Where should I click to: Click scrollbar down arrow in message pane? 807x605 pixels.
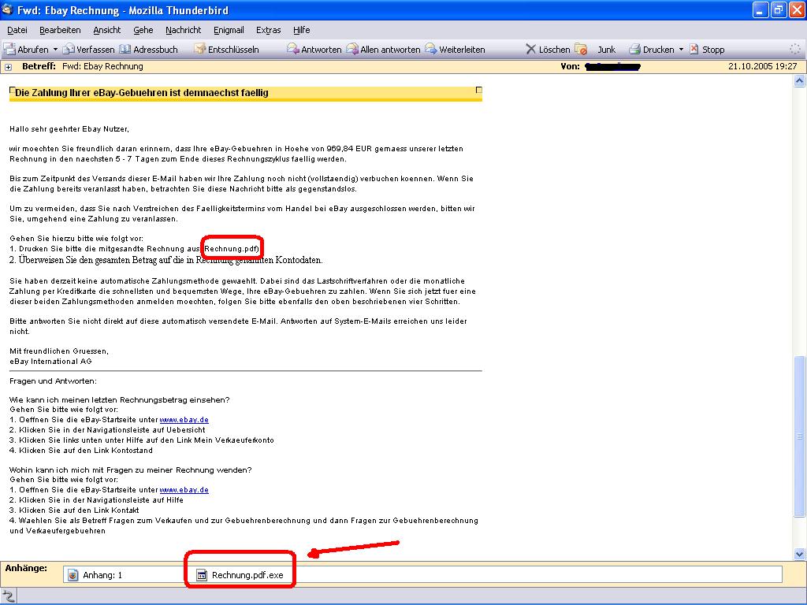pyautogui.click(x=799, y=554)
